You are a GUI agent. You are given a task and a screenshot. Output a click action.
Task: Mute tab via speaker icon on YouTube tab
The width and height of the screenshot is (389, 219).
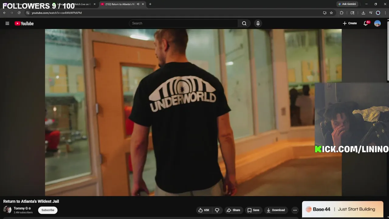point(138,4)
